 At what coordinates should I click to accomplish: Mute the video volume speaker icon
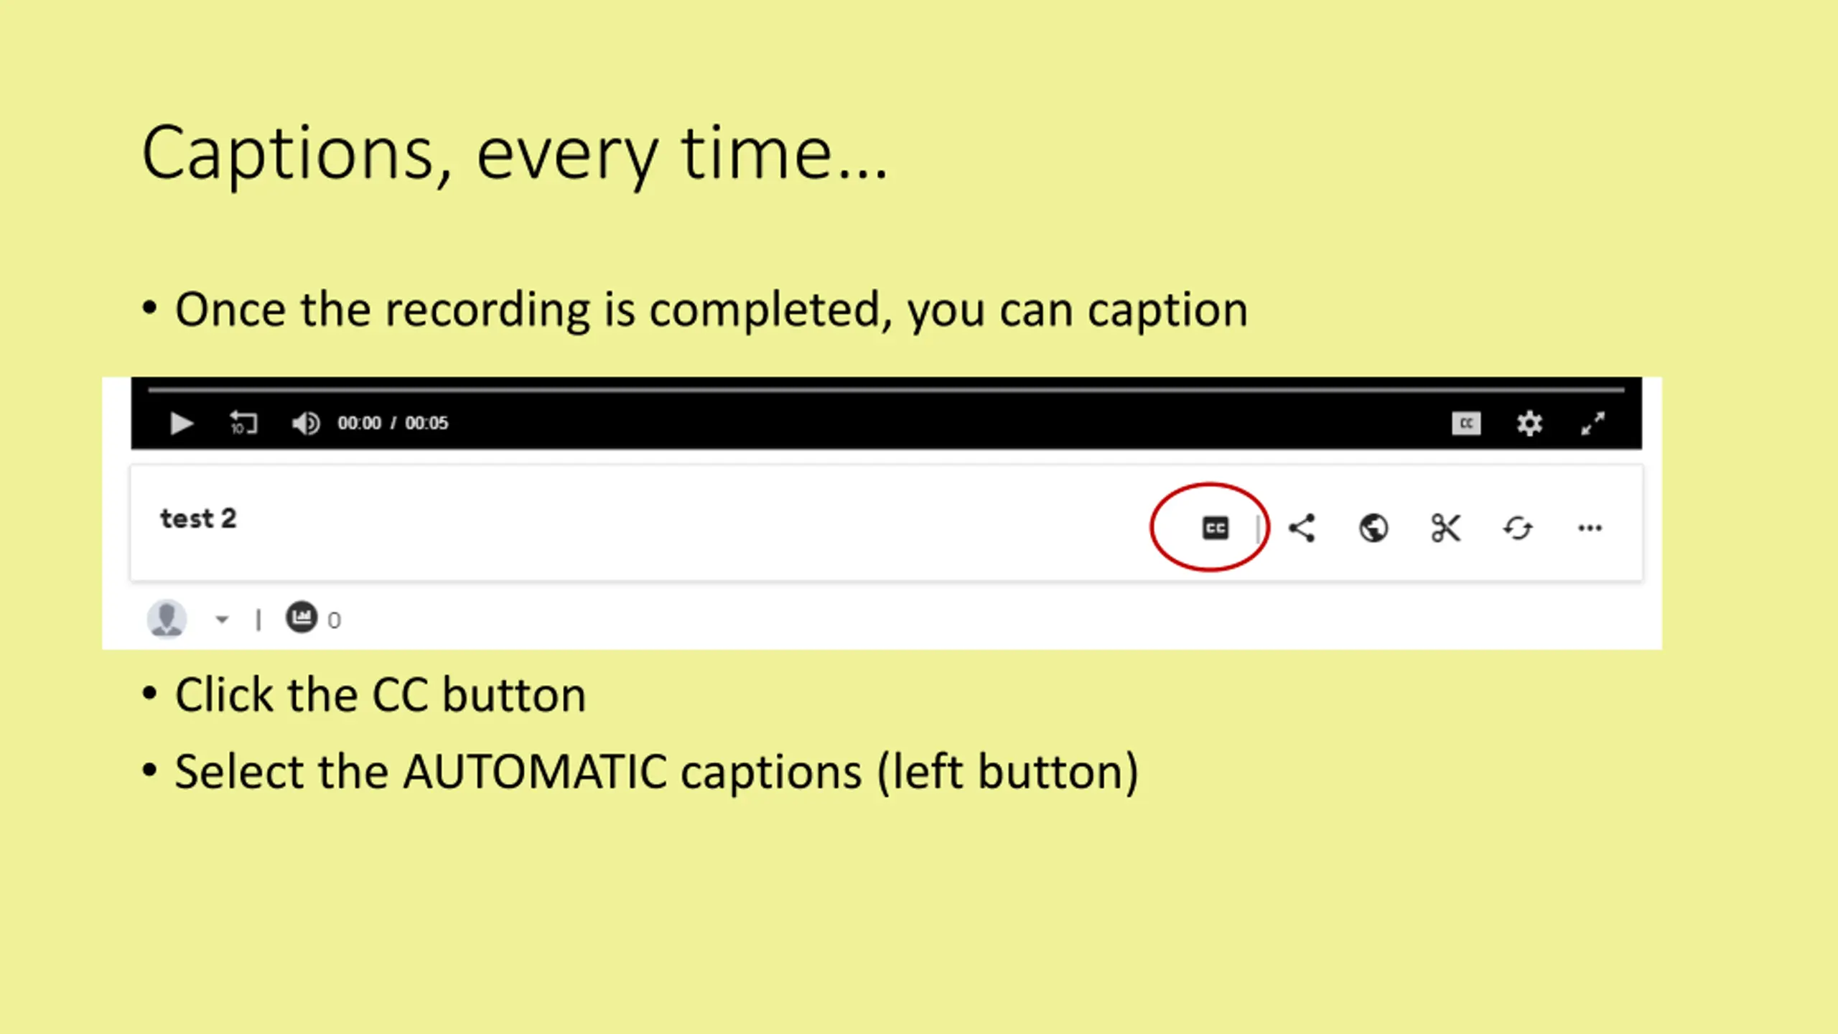(x=306, y=424)
